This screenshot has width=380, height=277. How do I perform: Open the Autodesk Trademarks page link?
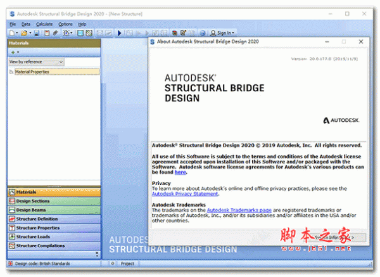coord(239,210)
